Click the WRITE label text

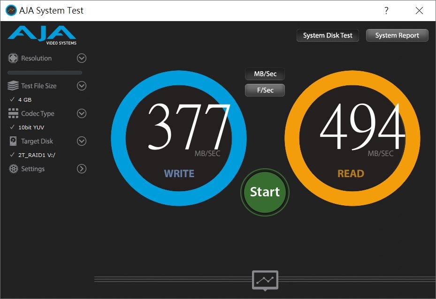[x=179, y=174]
